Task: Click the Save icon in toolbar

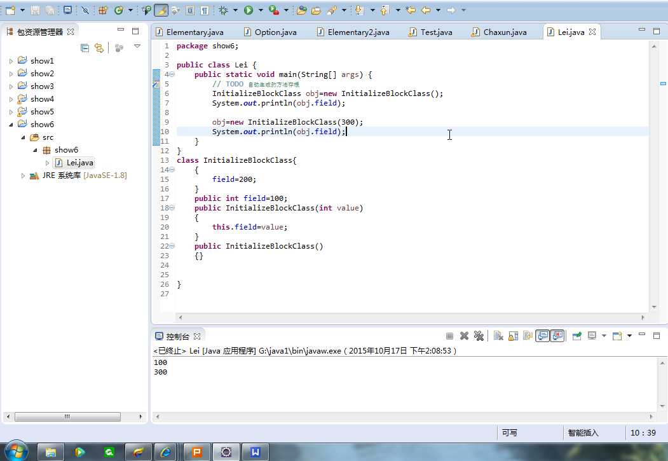Action: point(36,10)
